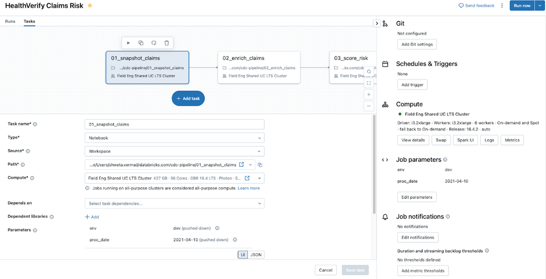Click the Cancel button
Screen dimensions: 546x279
tap(326, 270)
